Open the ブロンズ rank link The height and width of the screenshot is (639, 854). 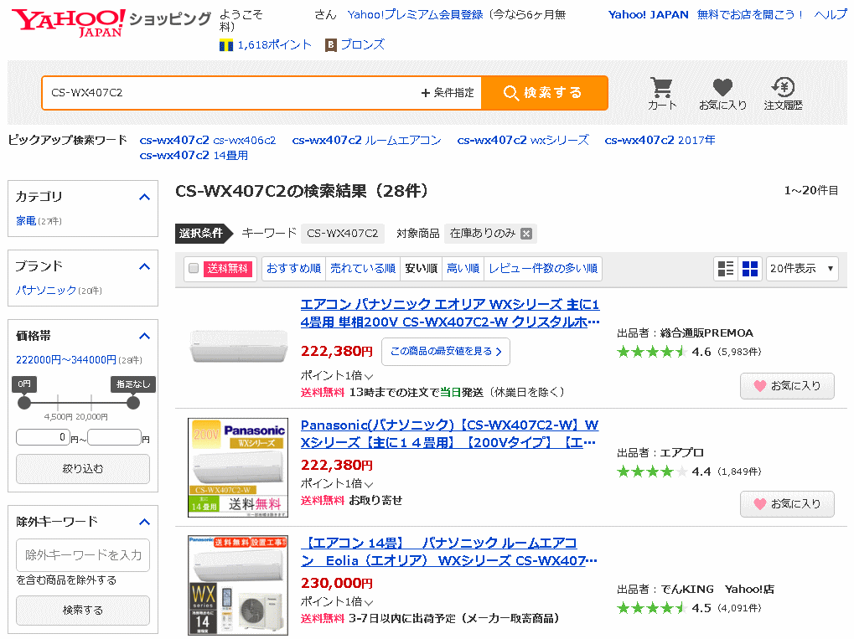362,45
